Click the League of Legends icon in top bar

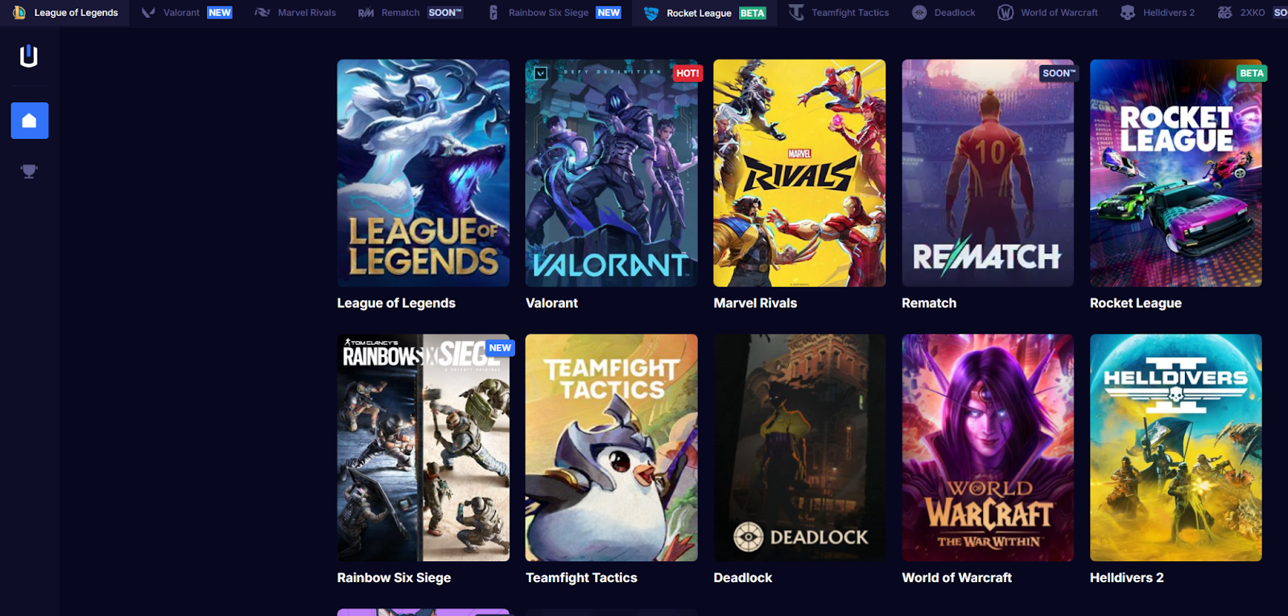point(19,12)
